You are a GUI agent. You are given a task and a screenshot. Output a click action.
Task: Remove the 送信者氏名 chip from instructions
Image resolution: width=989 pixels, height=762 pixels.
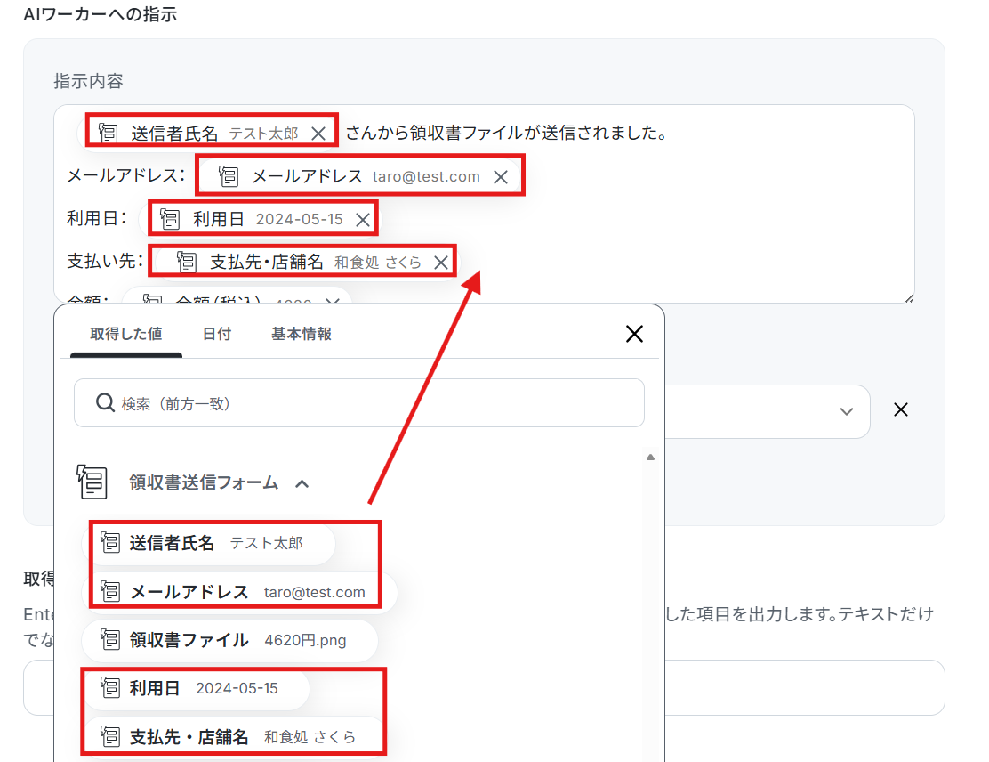(318, 134)
